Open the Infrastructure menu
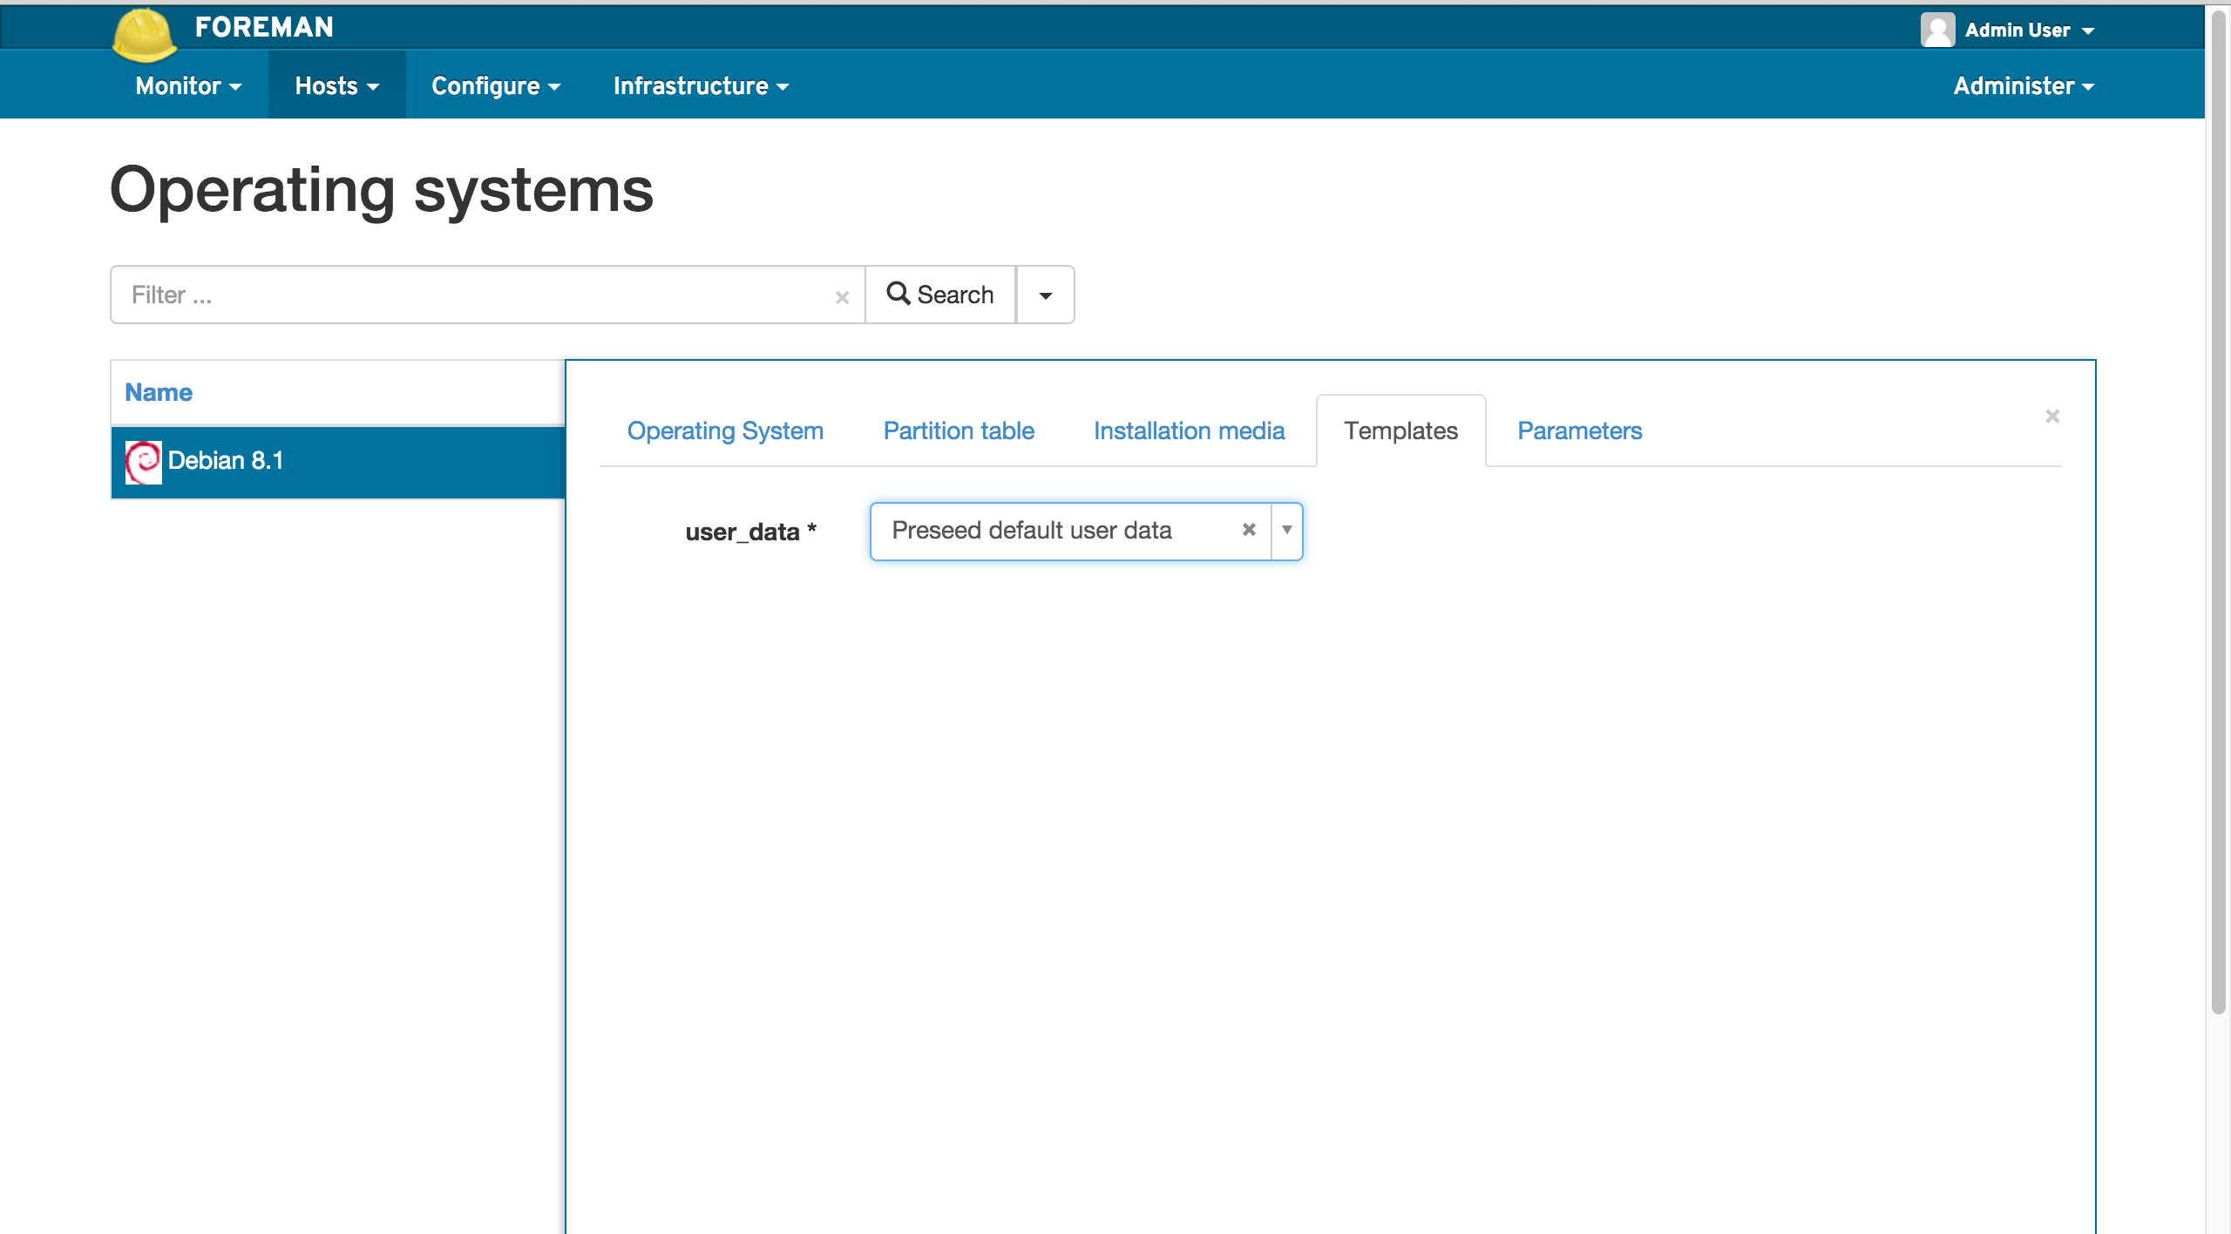Image resolution: width=2231 pixels, height=1234 pixels. pyautogui.click(x=701, y=85)
